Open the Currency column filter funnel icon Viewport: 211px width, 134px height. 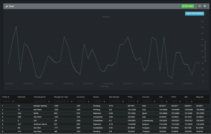(88, 102)
